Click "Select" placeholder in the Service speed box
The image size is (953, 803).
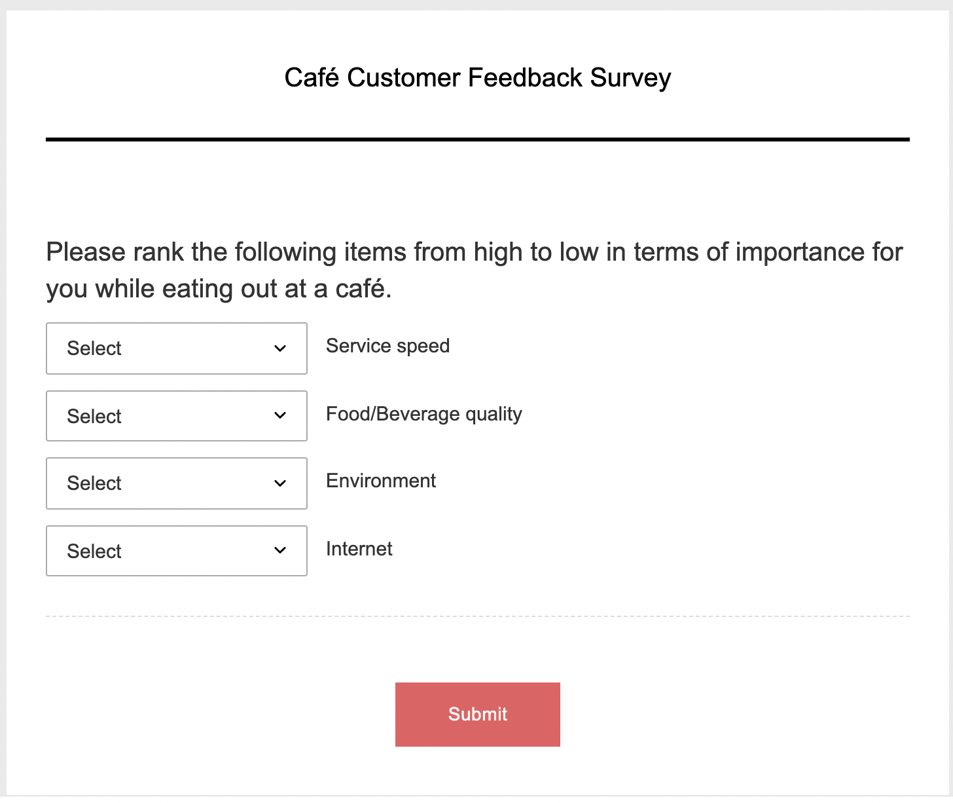pos(94,348)
